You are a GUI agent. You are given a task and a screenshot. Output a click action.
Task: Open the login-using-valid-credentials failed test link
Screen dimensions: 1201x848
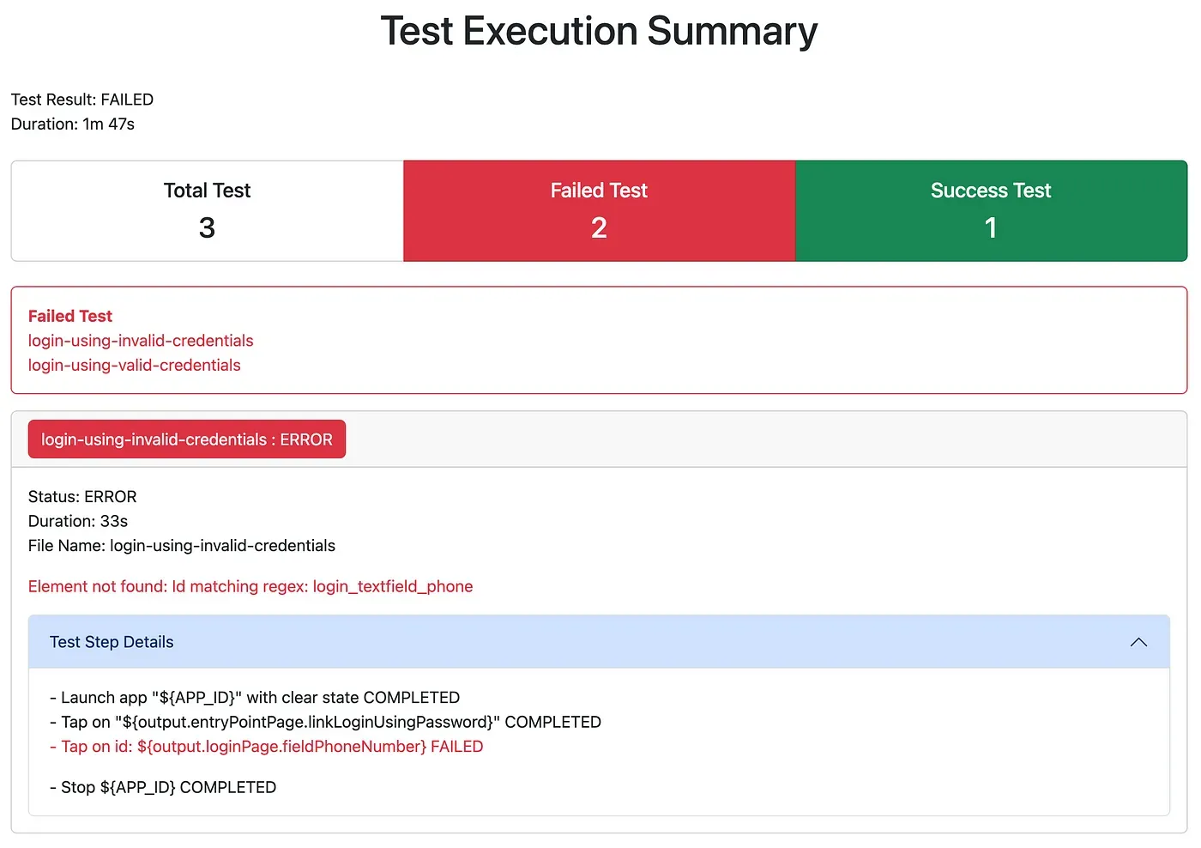[x=134, y=366]
